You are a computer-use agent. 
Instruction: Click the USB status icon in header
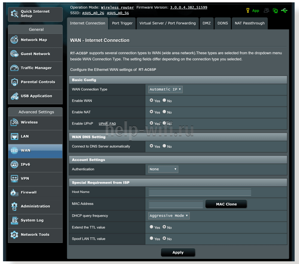click(284, 11)
